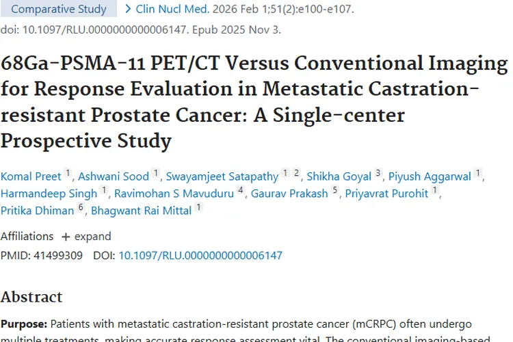Screen dimensions: 513x342
Task: Open author Gaurav Prakash's link
Action: click(x=289, y=194)
